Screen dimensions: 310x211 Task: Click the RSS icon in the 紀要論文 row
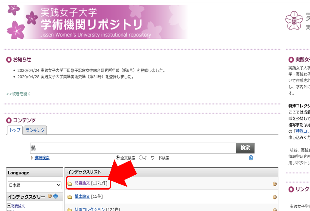[x=275, y=184]
